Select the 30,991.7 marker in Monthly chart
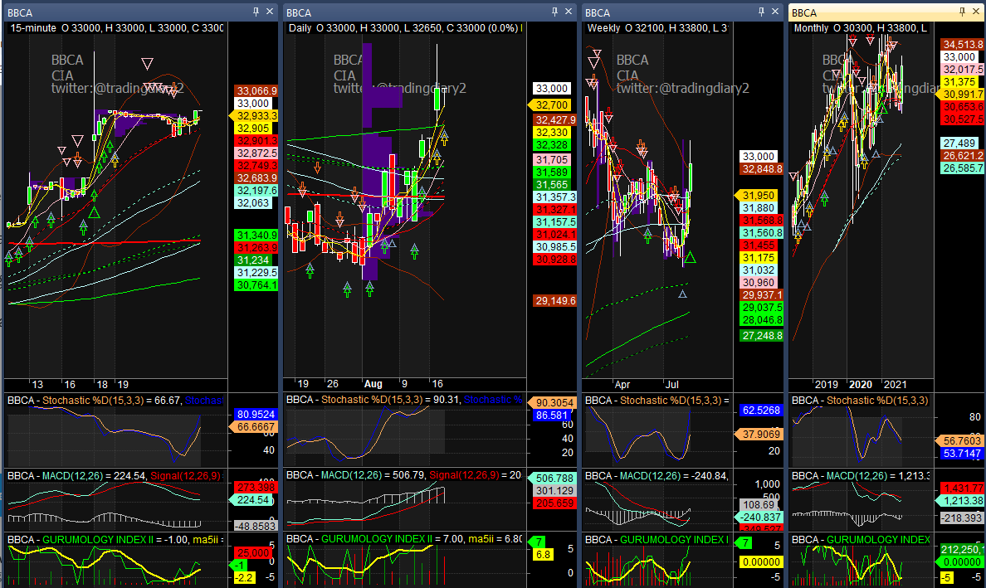This screenshot has height=588, width=986. point(960,95)
